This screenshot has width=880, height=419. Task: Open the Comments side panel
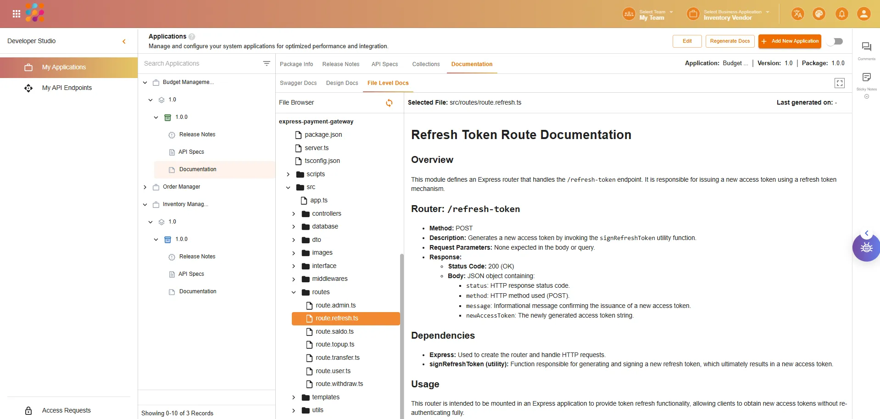(x=866, y=47)
